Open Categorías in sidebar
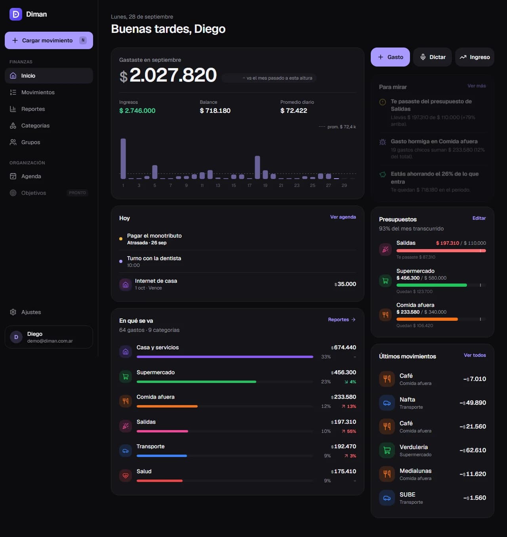This screenshot has width=507, height=537. click(49, 126)
